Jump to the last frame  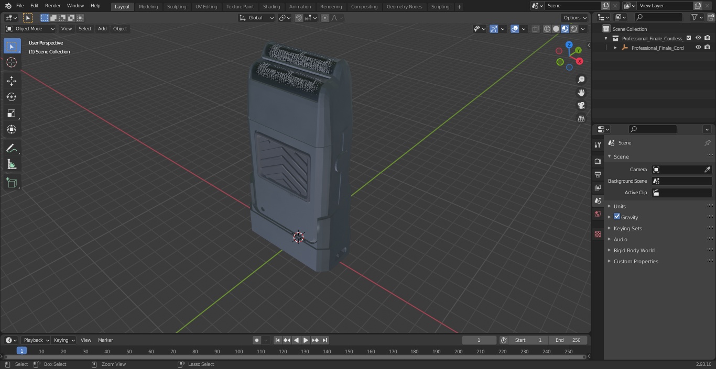pos(324,340)
